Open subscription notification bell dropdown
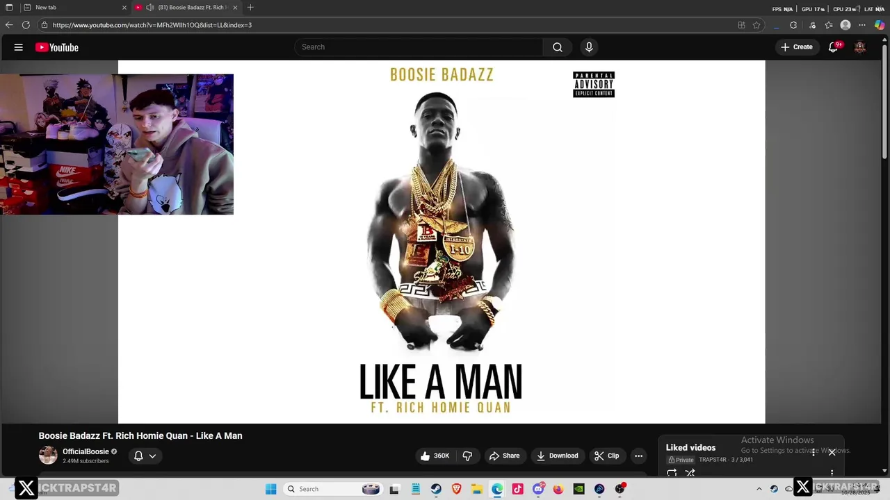 (145, 456)
